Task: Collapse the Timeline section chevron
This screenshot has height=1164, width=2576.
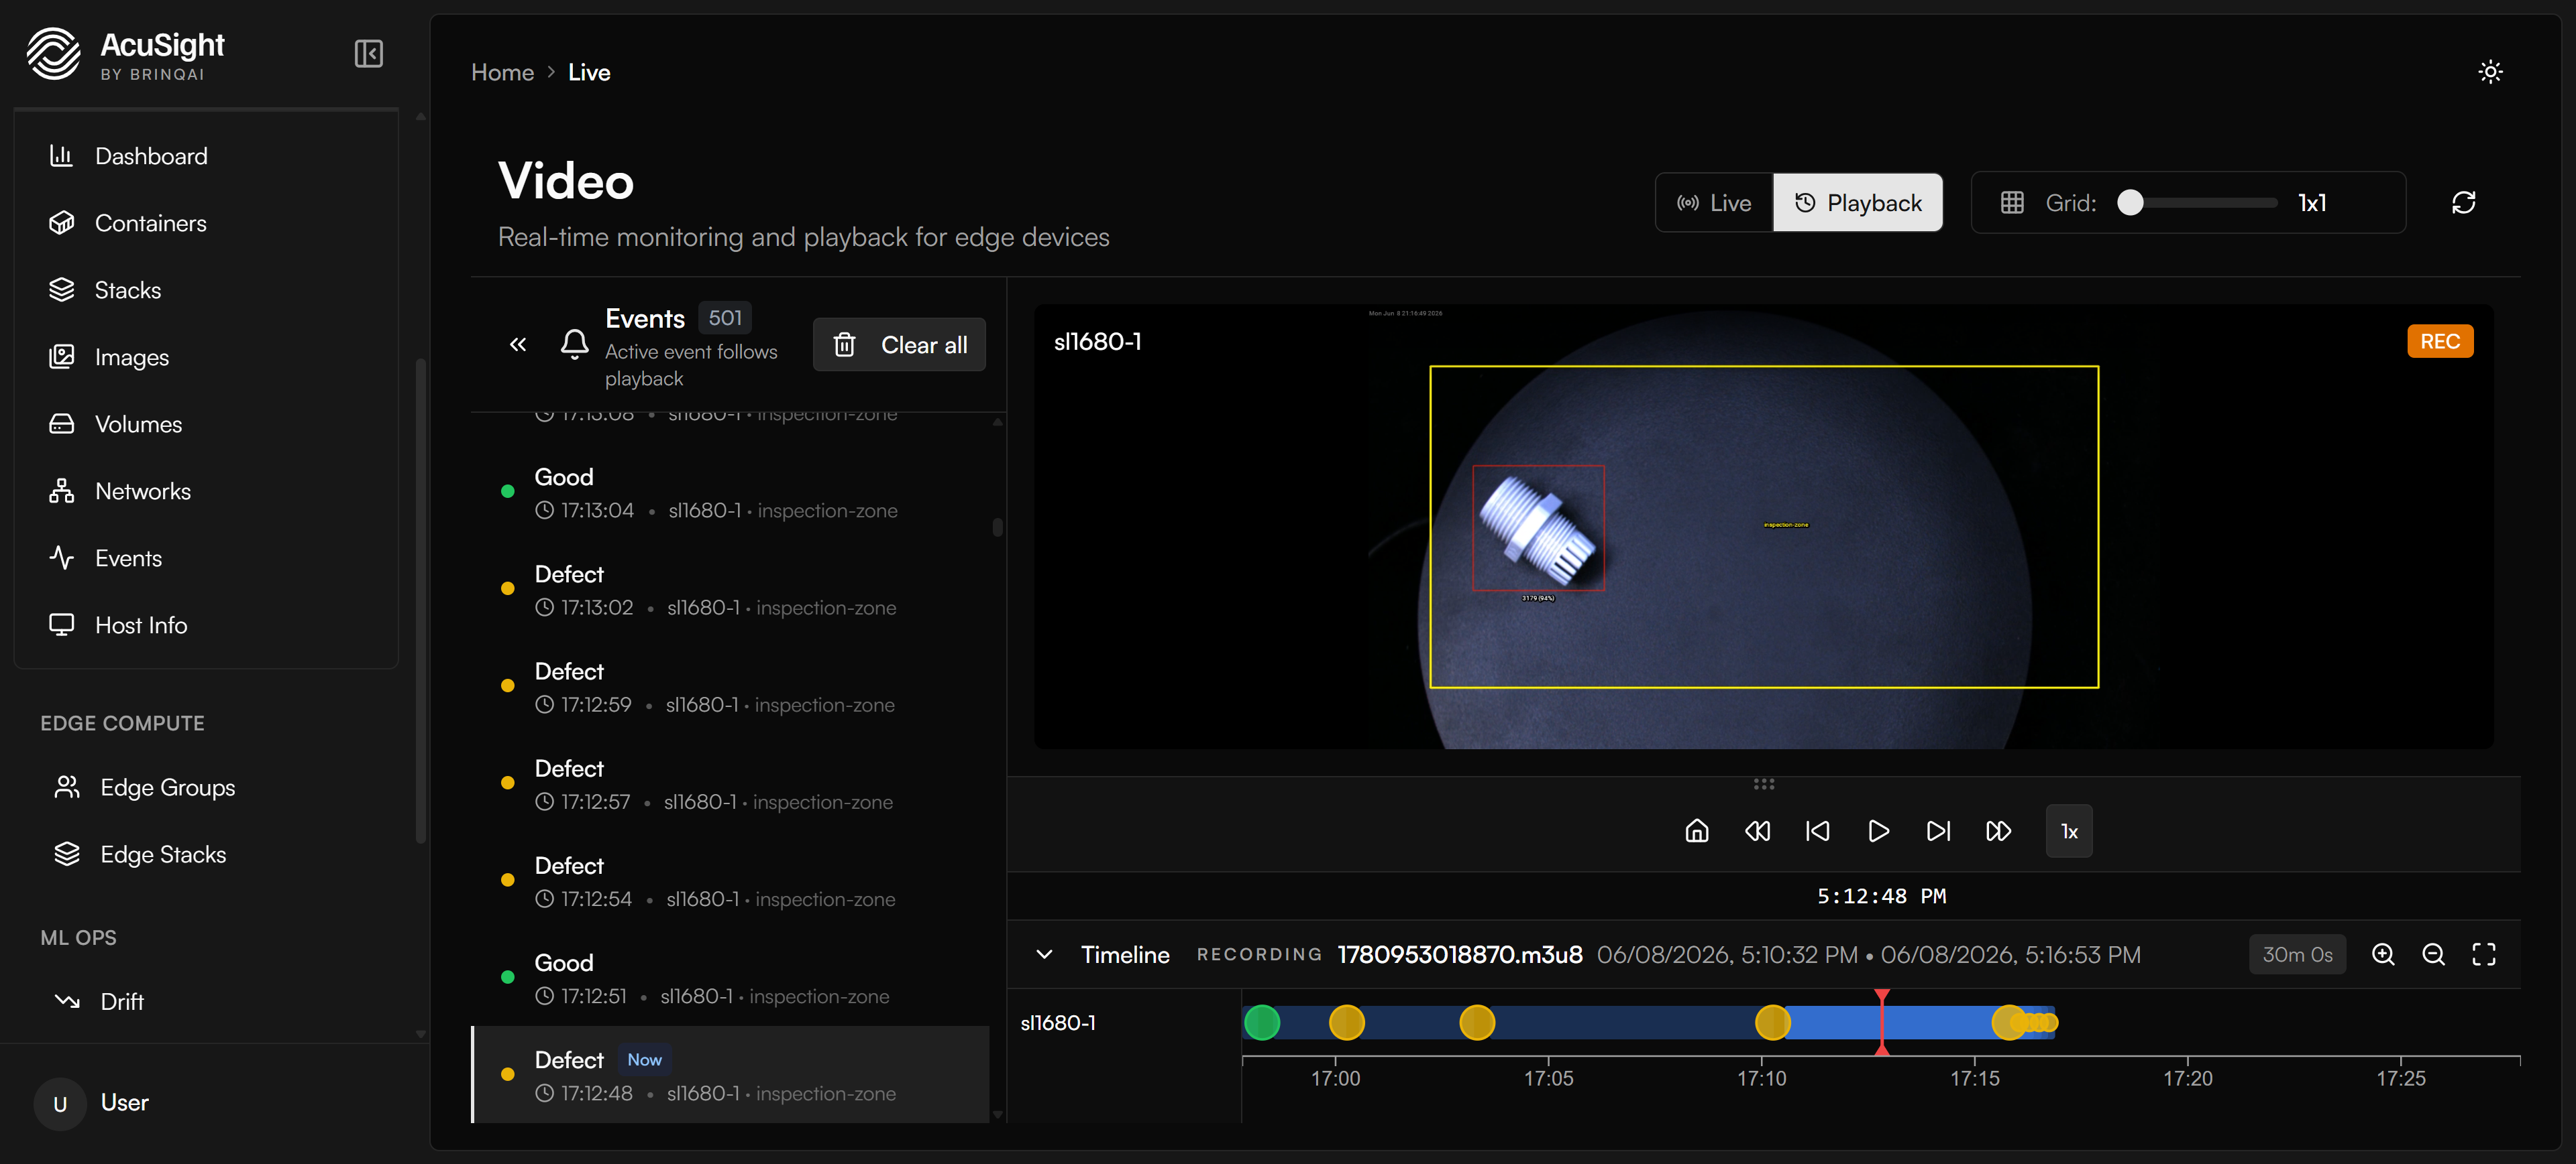Action: [x=1044, y=954]
